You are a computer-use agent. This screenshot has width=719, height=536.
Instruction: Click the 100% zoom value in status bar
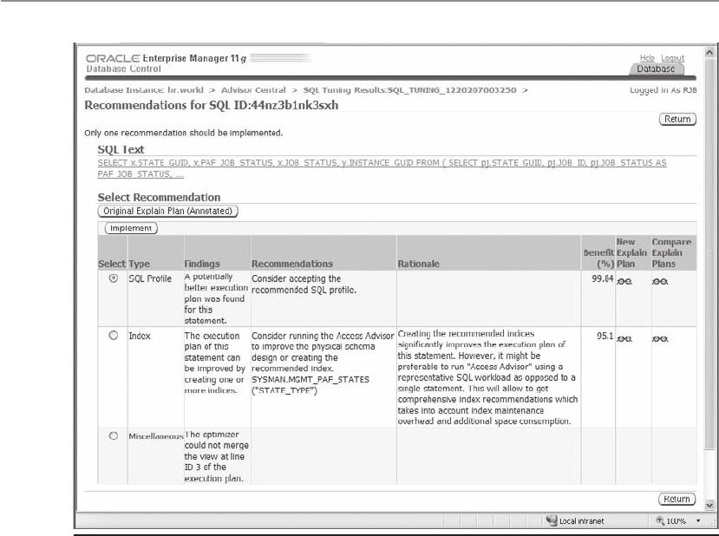[676, 521]
